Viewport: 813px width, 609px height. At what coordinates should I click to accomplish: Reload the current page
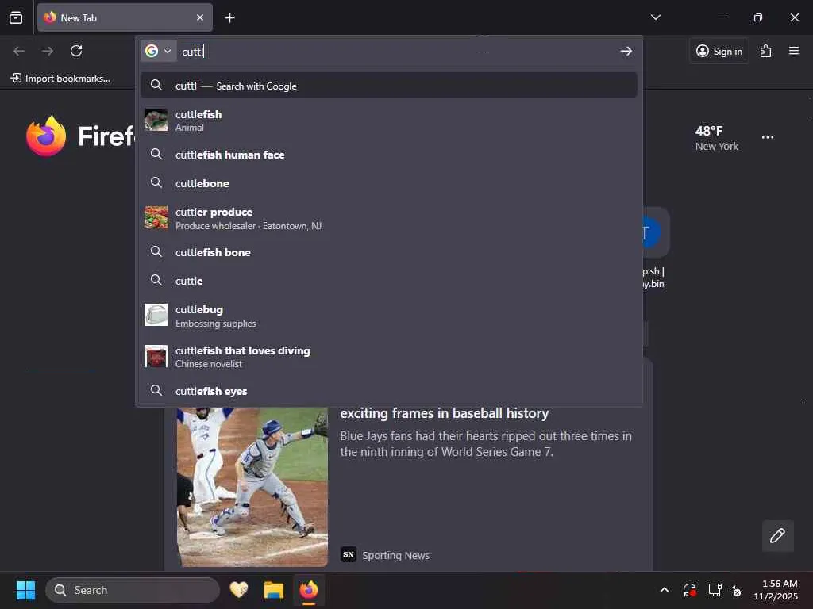(76, 51)
